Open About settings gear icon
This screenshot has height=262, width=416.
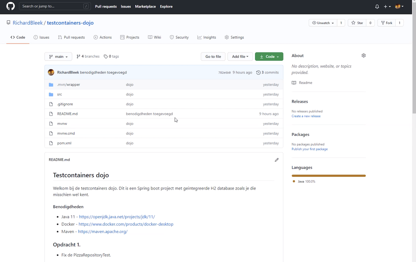pyautogui.click(x=364, y=55)
